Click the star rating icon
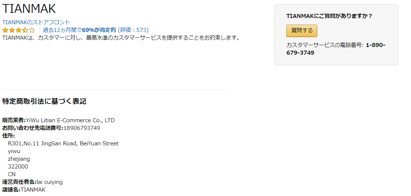The height and width of the screenshot is (196, 411). pos(18,30)
